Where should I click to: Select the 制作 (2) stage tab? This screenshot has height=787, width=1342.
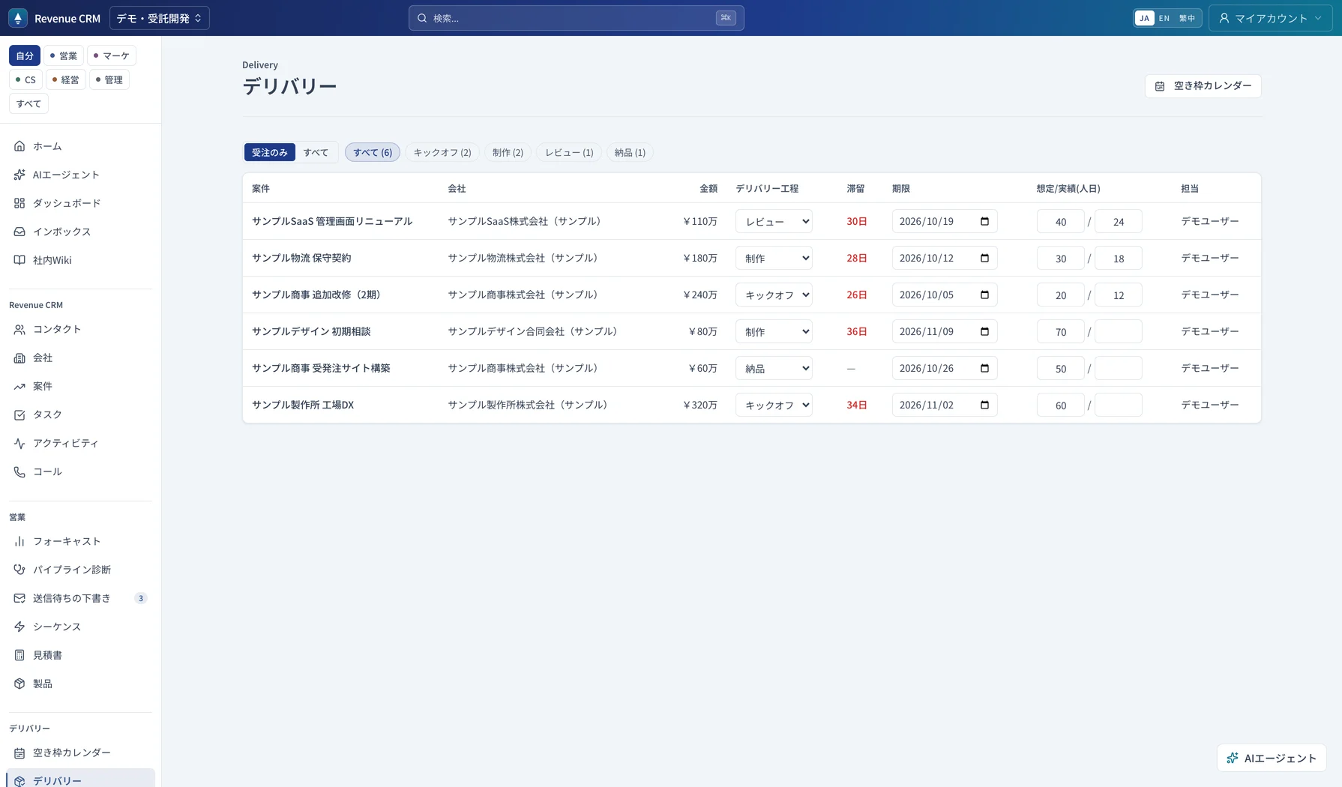tap(508, 152)
